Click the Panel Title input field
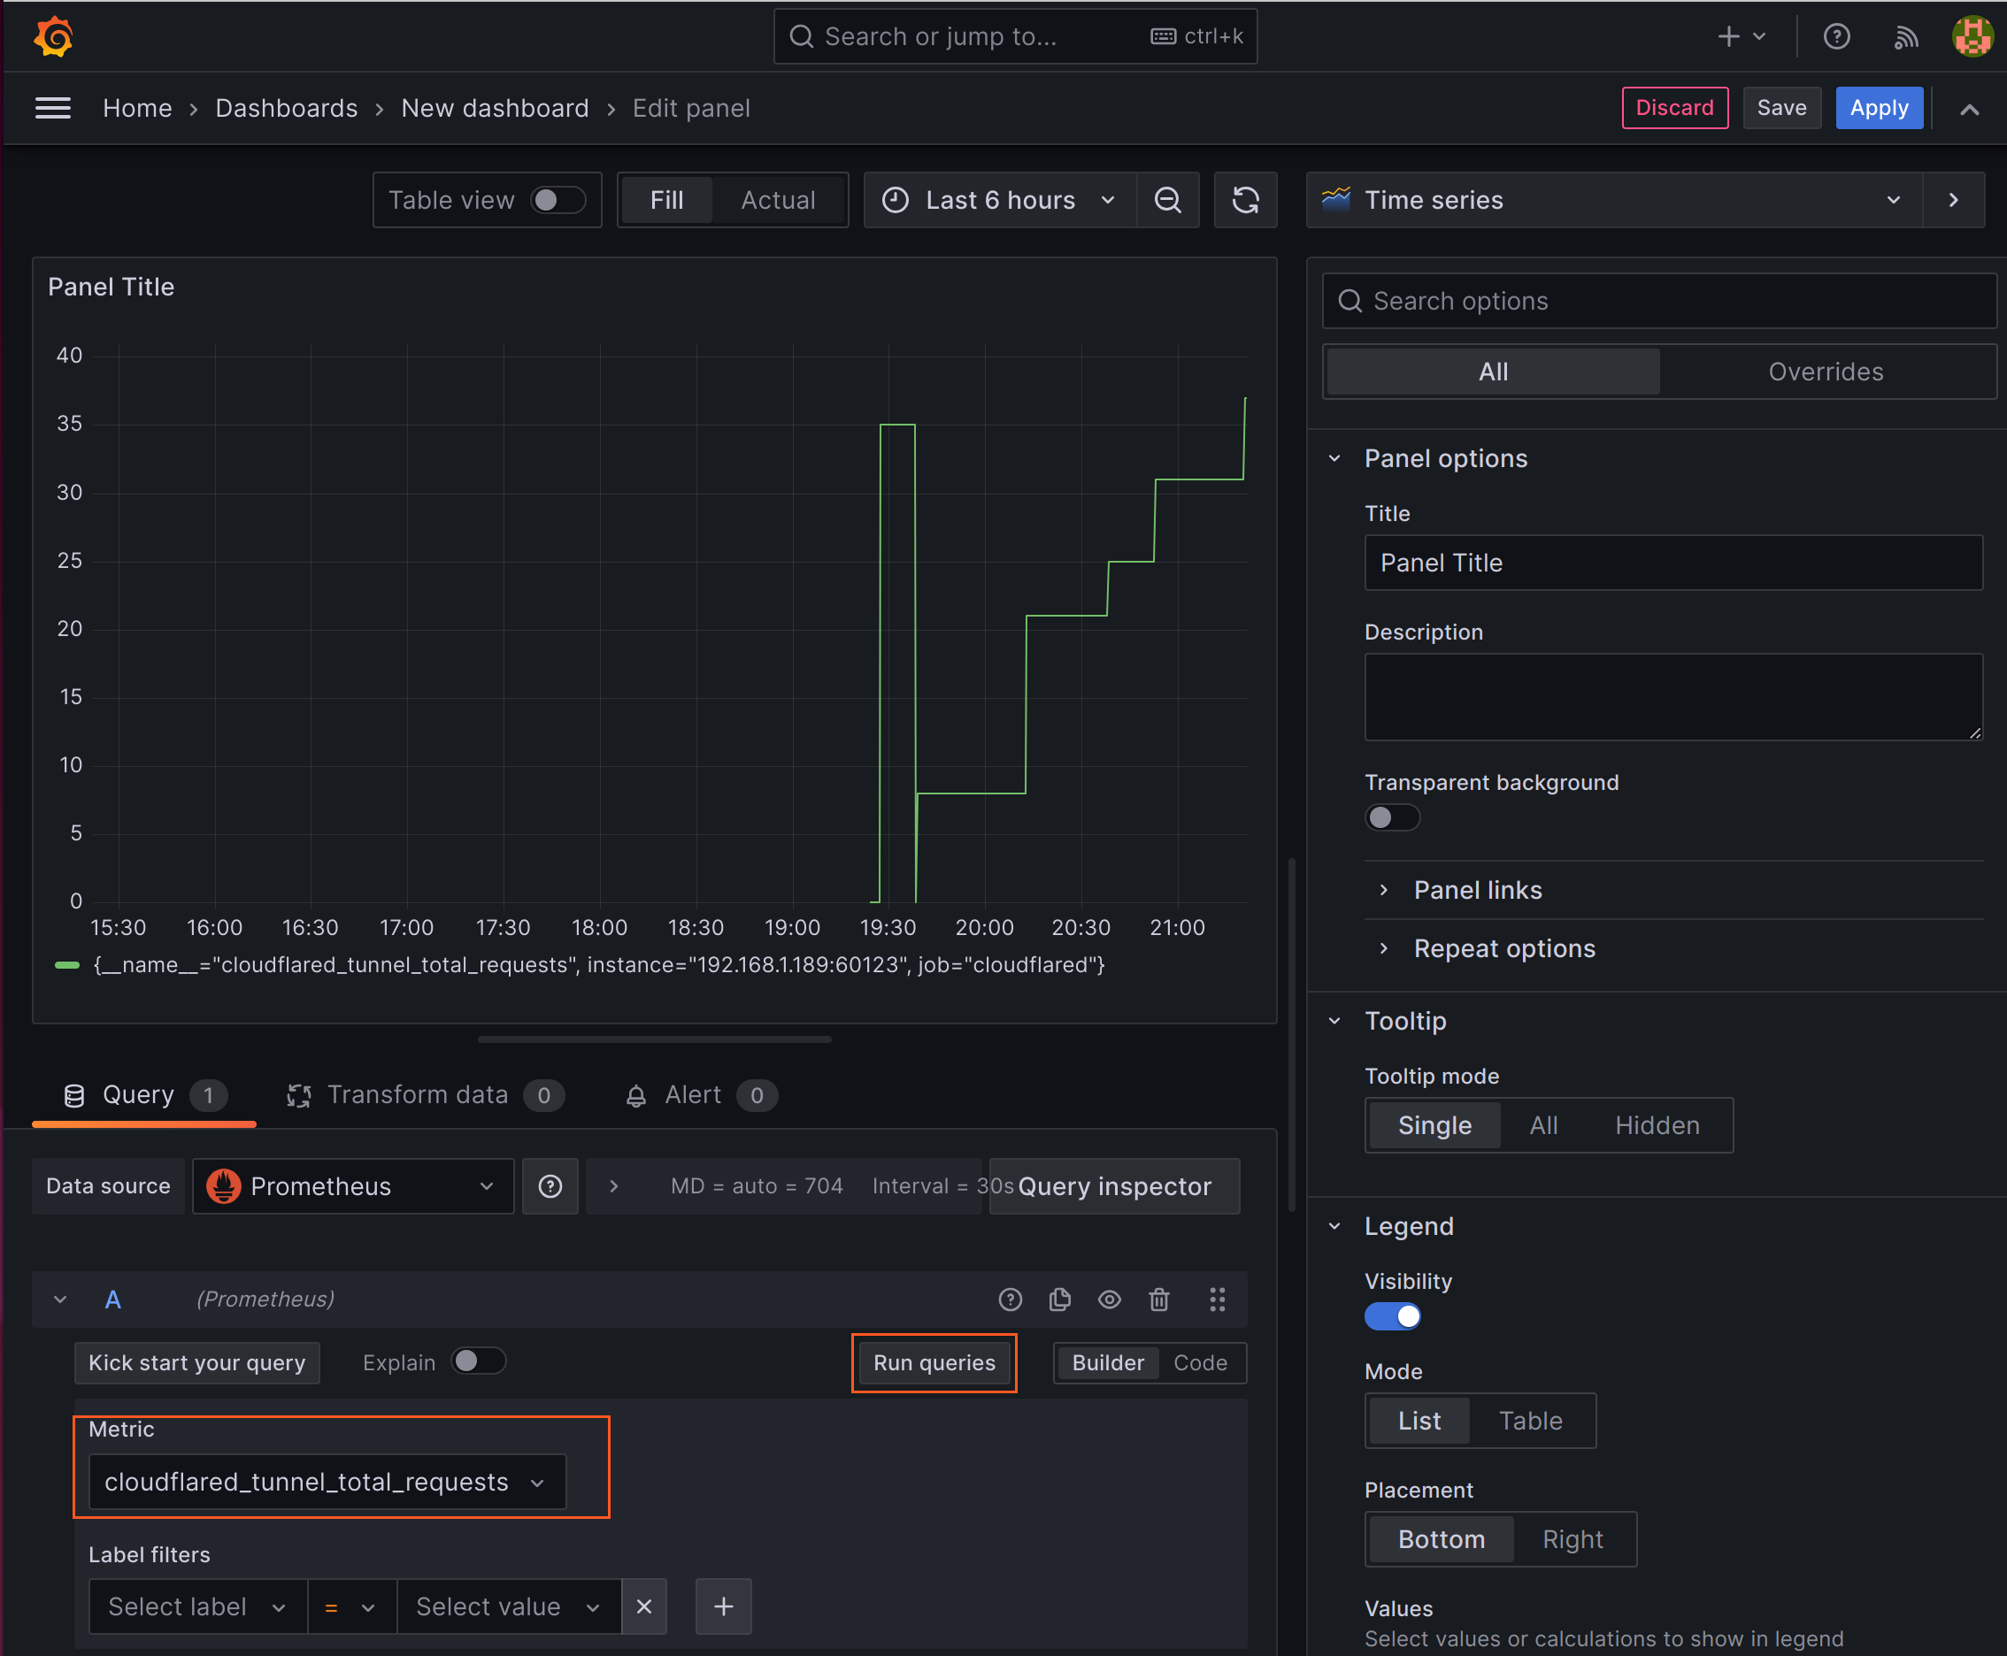Image resolution: width=2007 pixels, height=1656 pixels. 1664,562
